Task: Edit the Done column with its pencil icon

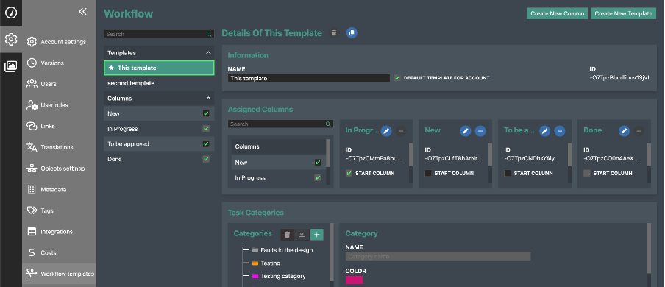Action: [x=625, y=131]
